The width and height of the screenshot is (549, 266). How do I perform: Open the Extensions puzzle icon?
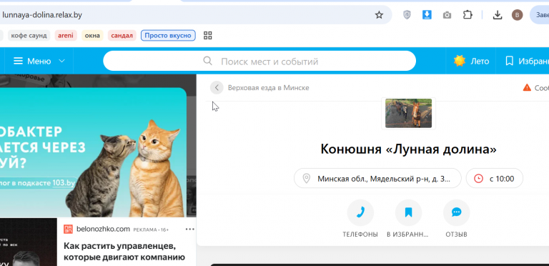[x=468, y=15]
